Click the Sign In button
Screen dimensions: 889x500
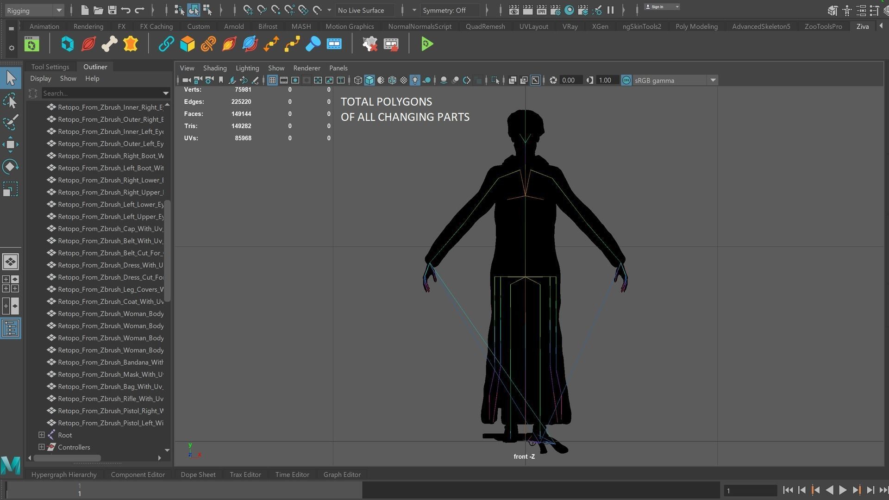click(657, 7)
